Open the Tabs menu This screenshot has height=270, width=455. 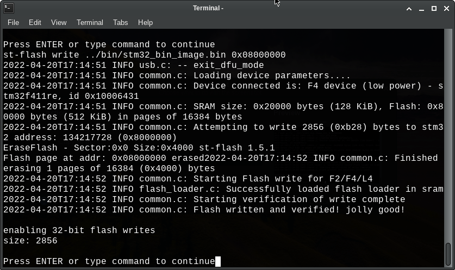(x=120, y=22)
